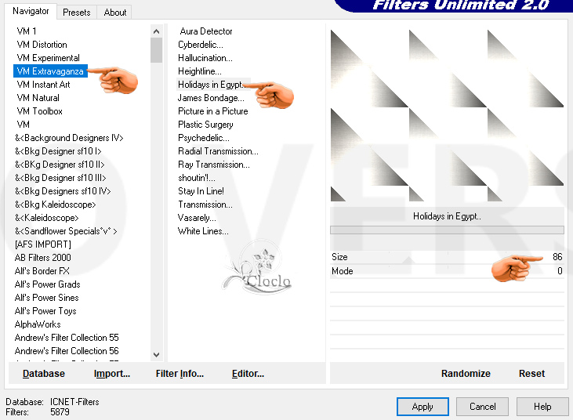Choose the Transmission... filter

[x=205, y=205]
